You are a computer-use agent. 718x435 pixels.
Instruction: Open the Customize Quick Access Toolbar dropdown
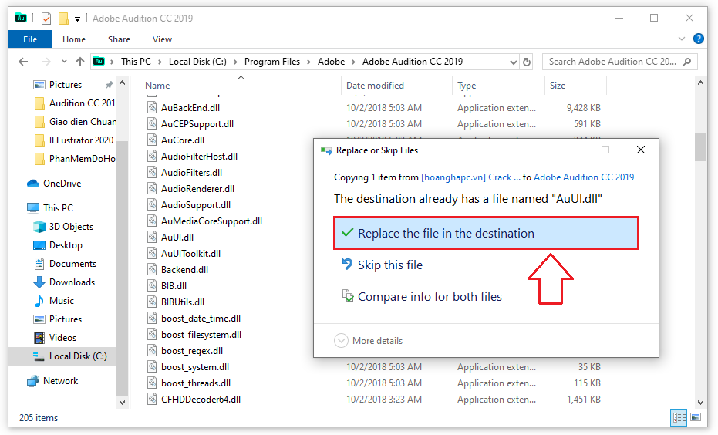[x=77, y=19]
